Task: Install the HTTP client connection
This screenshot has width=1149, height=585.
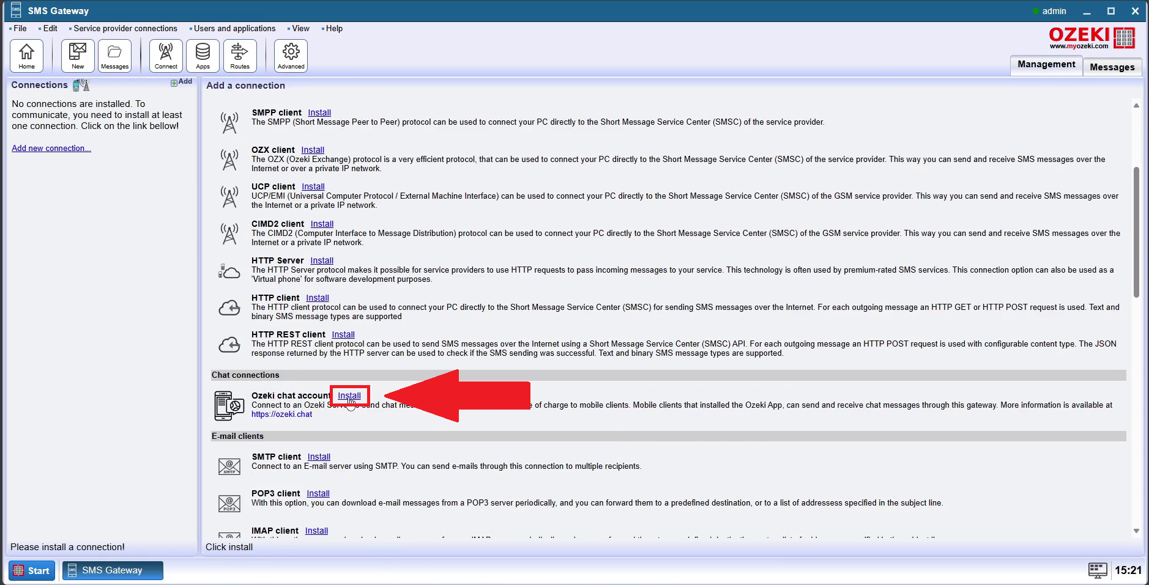Action: 318,298
